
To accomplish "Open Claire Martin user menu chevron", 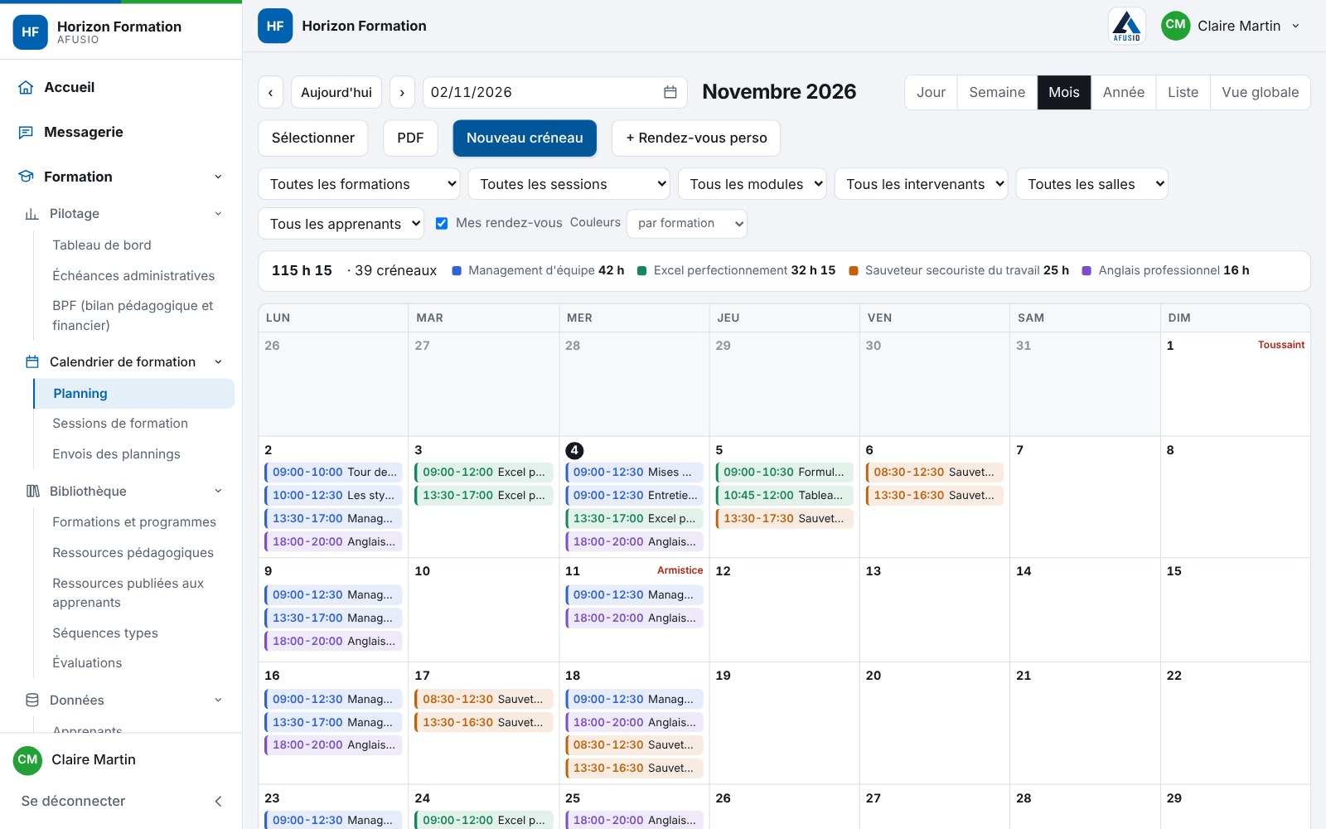I will pos(1295,26).
